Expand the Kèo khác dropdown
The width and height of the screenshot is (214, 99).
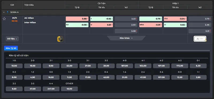[x=126, y=38]
